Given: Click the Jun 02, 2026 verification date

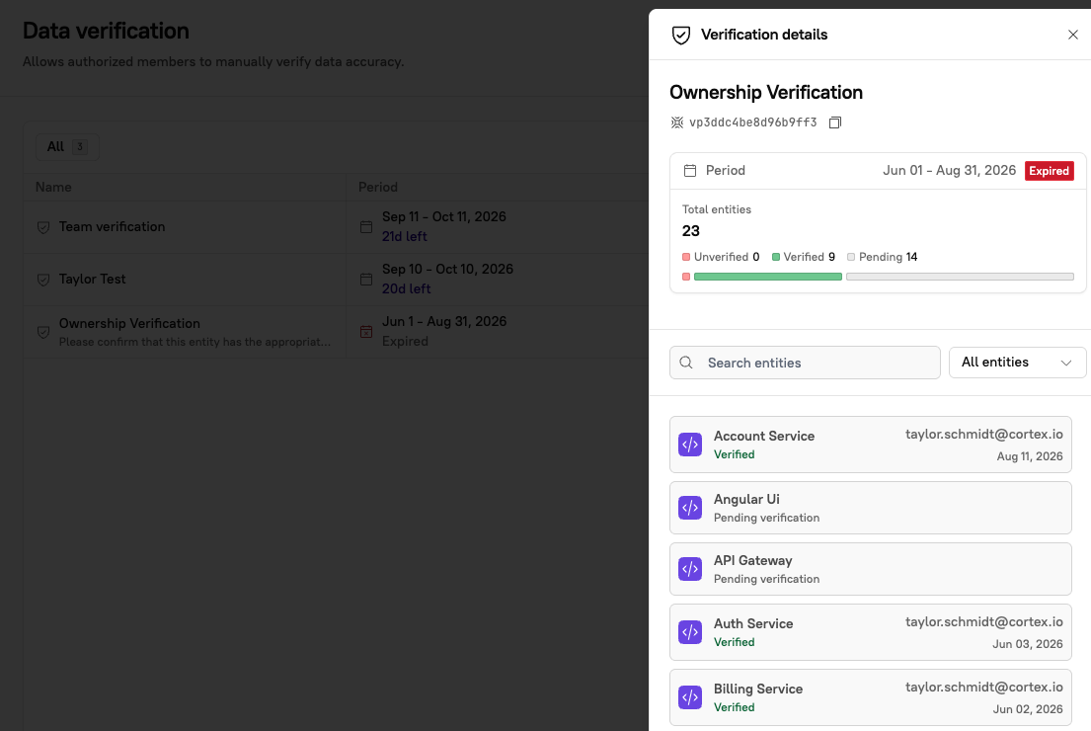Looking at the screenshot, I should tap(1028, 709).
